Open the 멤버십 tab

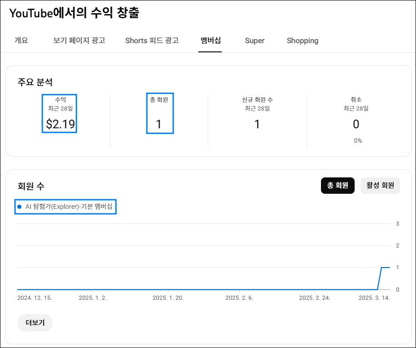(210, 40)
